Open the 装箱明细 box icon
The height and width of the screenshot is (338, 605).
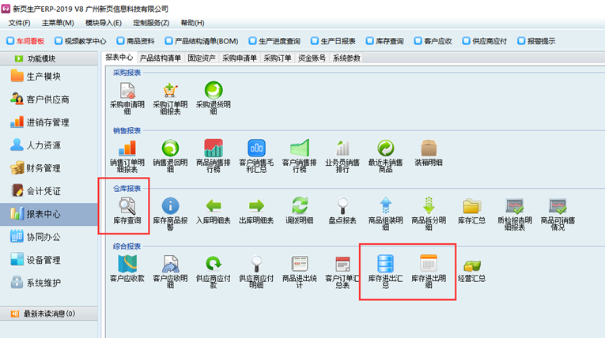pyautogui.click(x=429, y=148)
